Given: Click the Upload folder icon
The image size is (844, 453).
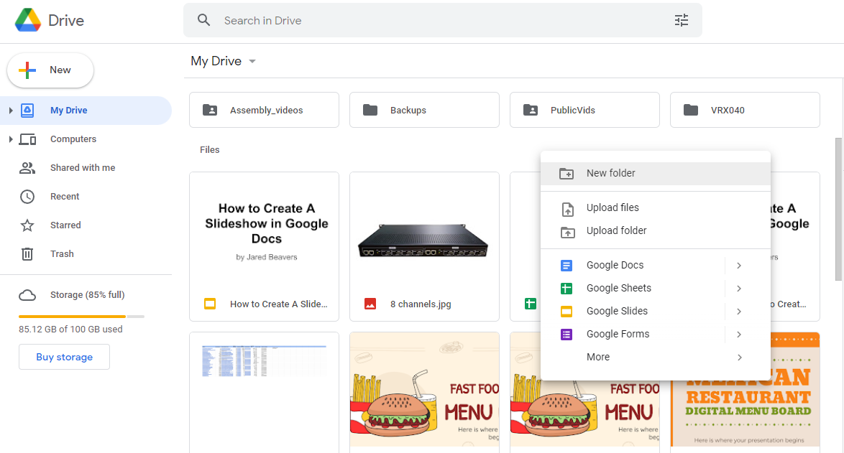Looking at the screenshot, I should coord(567,232).
